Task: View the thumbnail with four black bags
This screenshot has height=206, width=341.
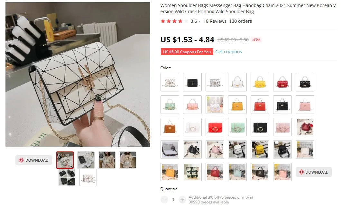Action: 67,177
